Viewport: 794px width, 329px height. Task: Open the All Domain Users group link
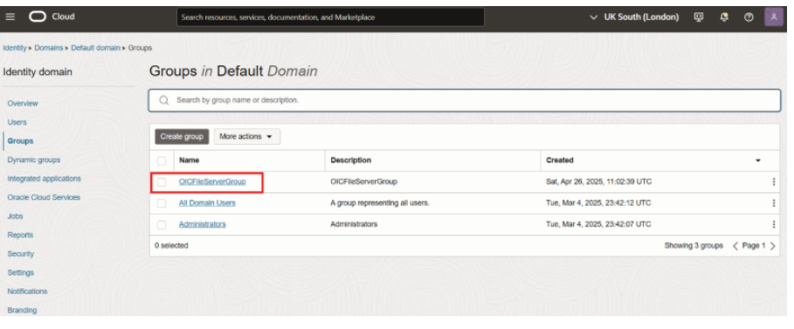[x=207, y=203]
